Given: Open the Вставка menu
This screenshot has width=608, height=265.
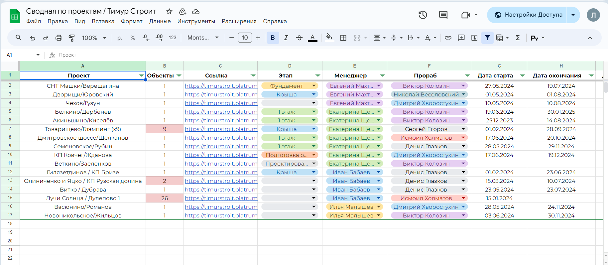Looking at the screenshot, I should coord(103,21).
